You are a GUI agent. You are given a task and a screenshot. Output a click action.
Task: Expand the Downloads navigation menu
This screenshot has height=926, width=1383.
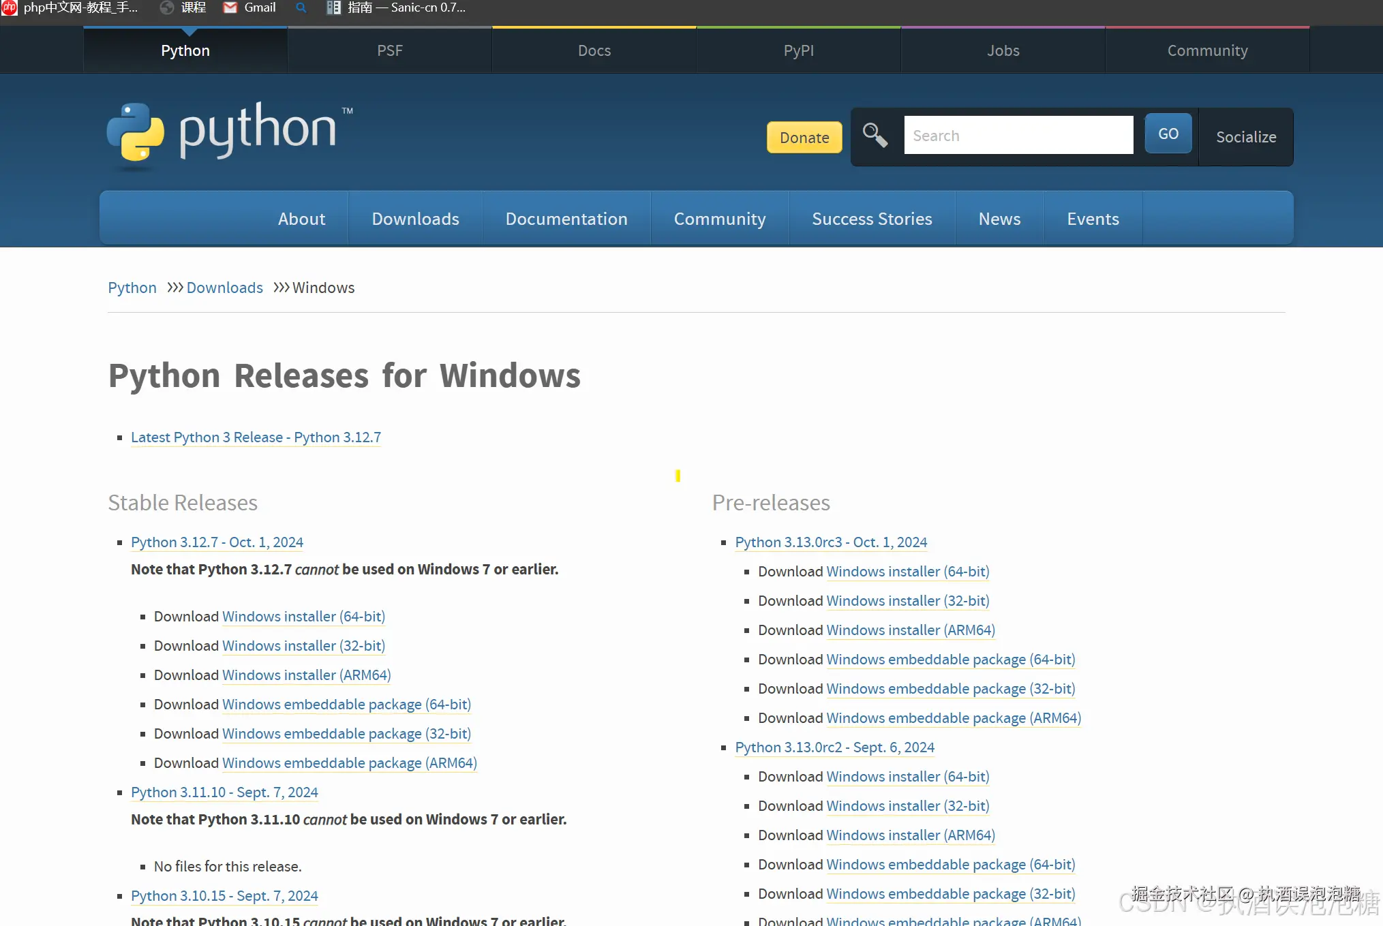415,219
